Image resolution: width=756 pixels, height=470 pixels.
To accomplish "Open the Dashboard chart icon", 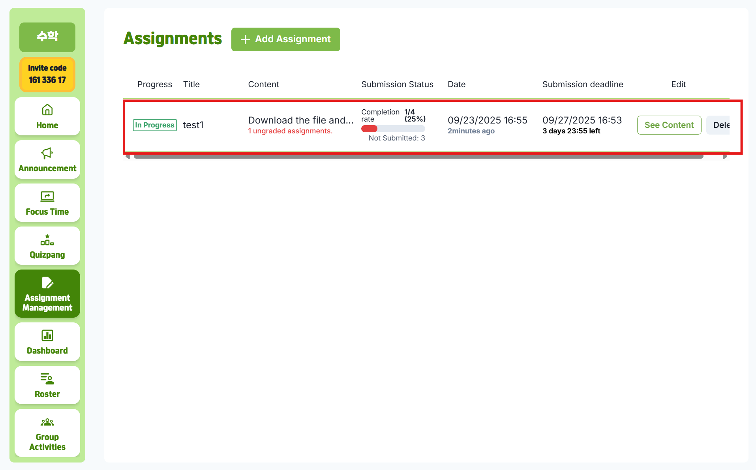I will pyautogui.click(x=47, y=335).
